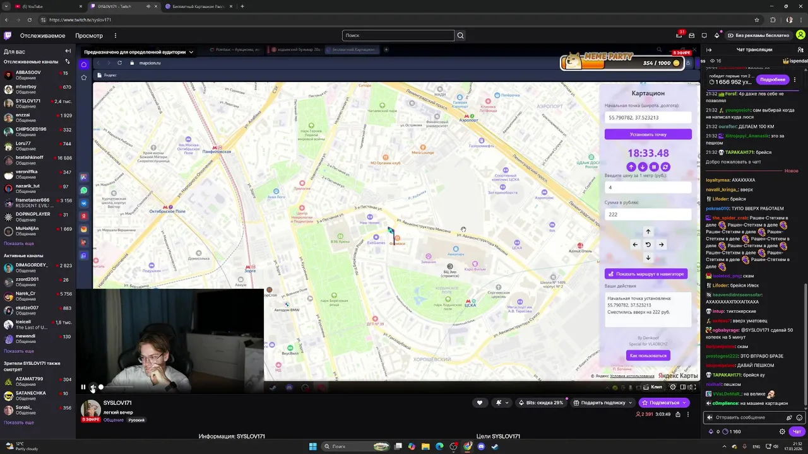Image resolution: width=808 pixels, height=454 pixels.
Task: Expand Показать еще under Активные каналы
Action: click(19, 351)
